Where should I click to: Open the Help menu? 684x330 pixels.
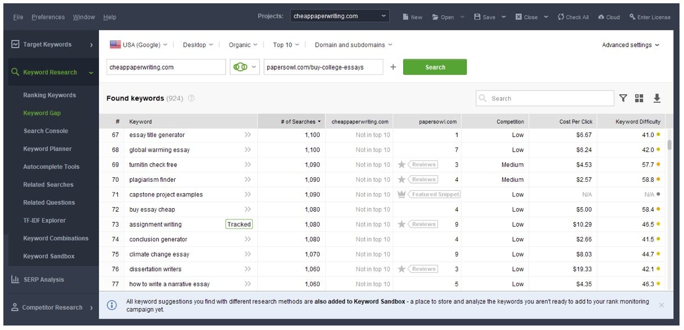110,17
